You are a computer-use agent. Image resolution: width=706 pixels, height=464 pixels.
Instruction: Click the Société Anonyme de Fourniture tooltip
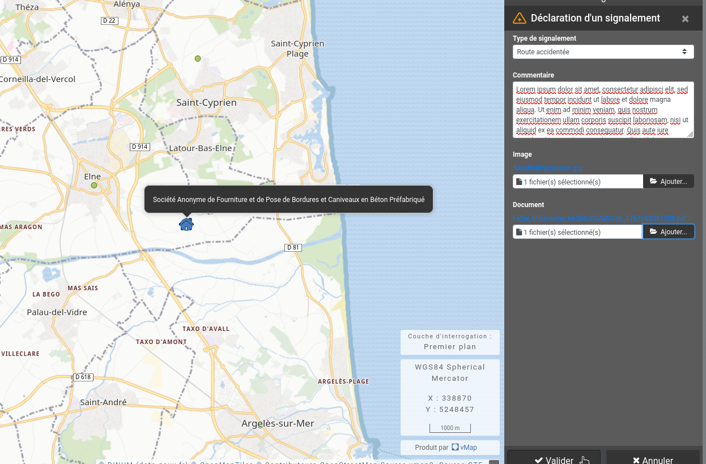coord(288,199)
